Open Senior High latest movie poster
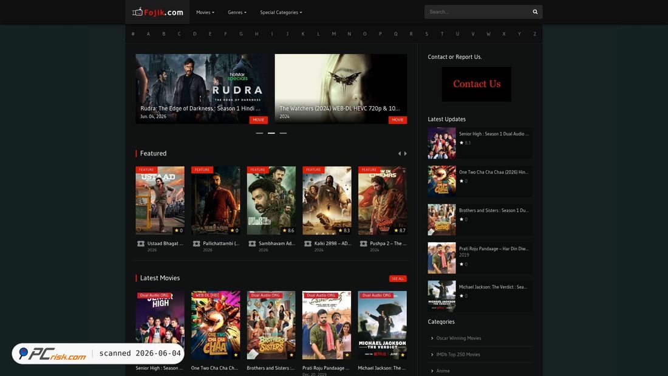Viewport: 668px width, 376px height. click(x=160, y=325)
